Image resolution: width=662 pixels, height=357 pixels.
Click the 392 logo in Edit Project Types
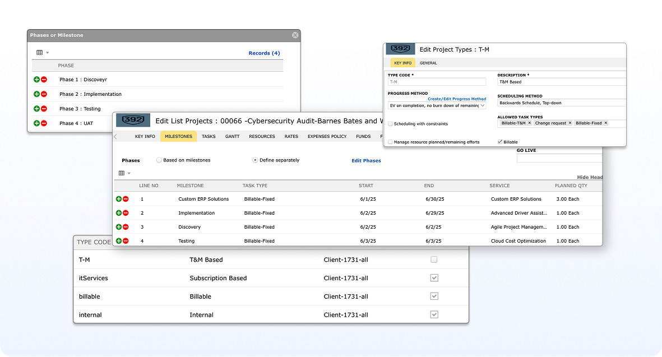point(400,49)
